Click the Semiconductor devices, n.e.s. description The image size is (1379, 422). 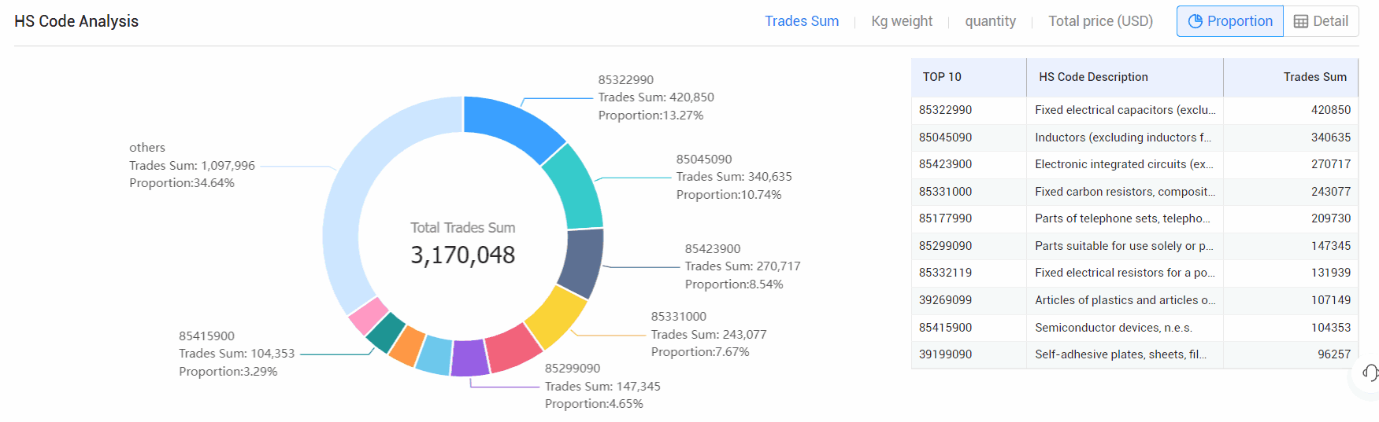pyautogui.click(x=1113, y=328)
